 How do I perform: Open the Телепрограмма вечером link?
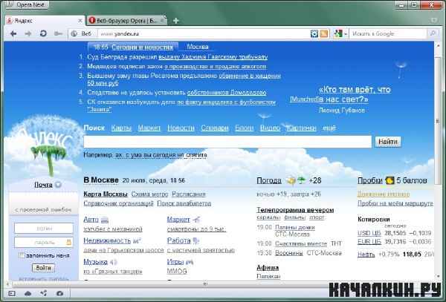coord(295,210)
